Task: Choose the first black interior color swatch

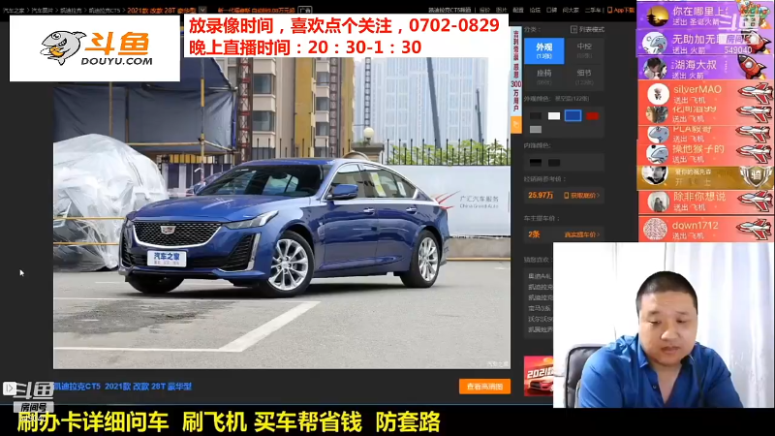Action: [x=536, y=163]
